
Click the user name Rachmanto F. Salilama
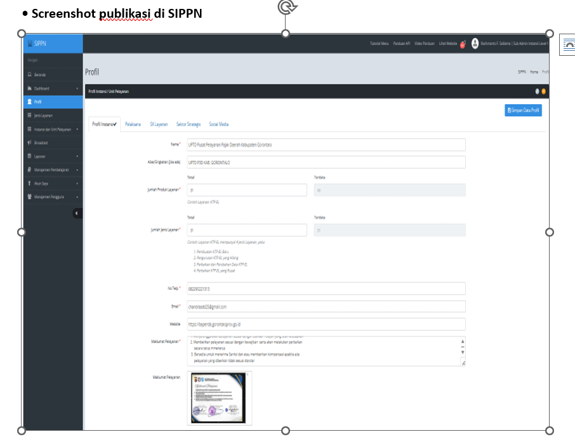click(x=496, y=43)
